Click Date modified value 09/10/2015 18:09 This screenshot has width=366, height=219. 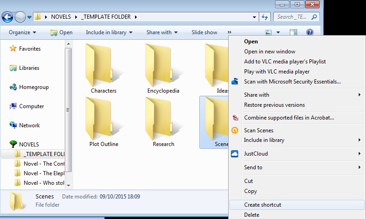pyautogui.click(x=120, y=197)
